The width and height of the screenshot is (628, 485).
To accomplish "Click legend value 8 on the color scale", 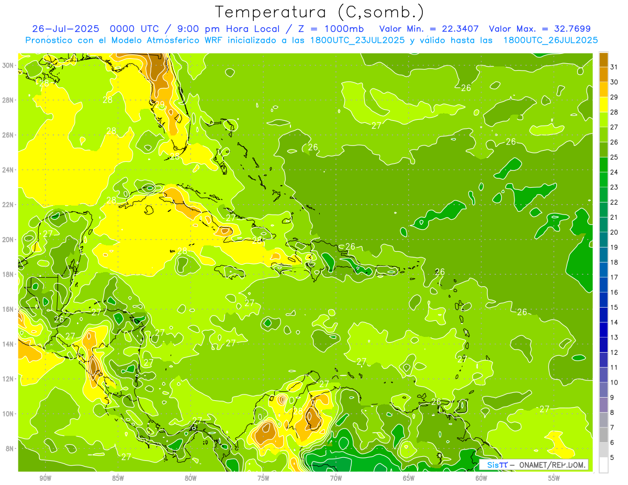I will (612, 412).
